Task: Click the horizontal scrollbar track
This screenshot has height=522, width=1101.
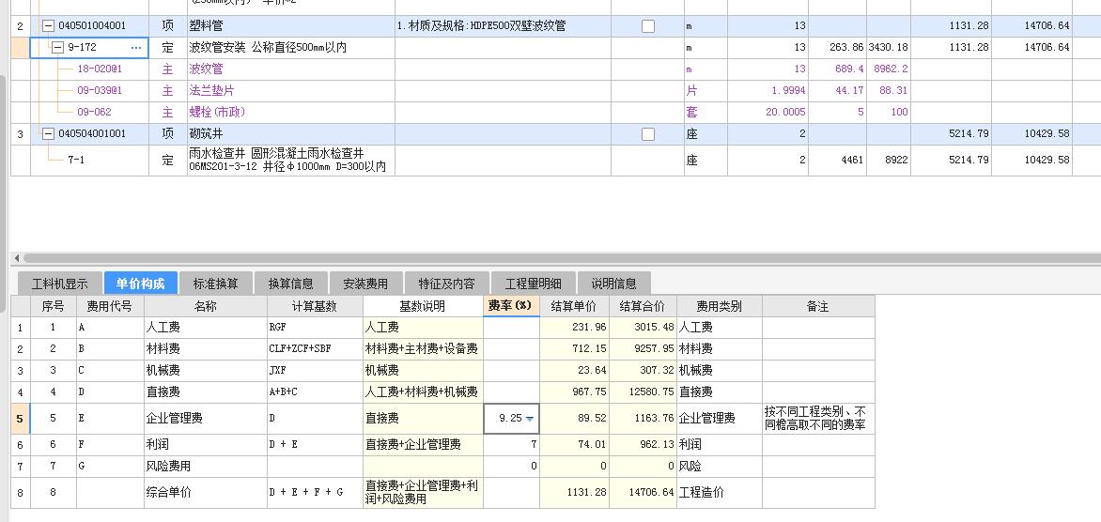Action: [562, 258]
